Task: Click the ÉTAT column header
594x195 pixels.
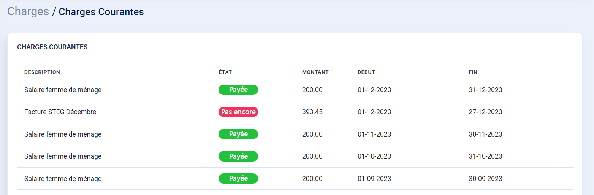Action: coord(225,72)
